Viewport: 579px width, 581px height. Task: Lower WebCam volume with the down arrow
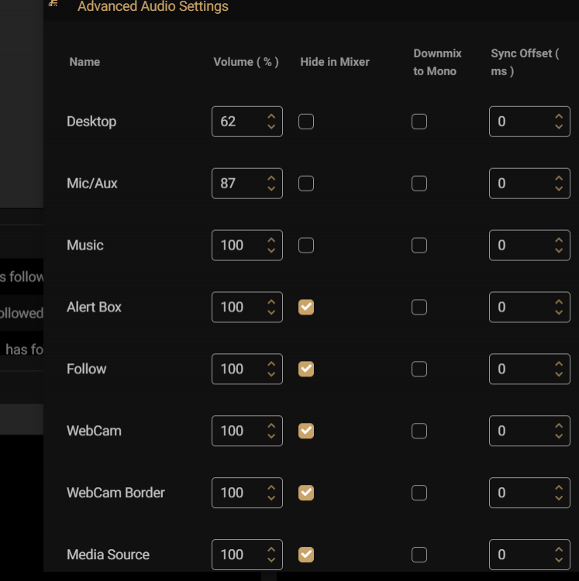coord(271,436)
